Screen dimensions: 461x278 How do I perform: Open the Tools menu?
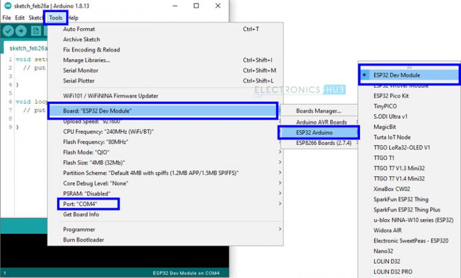[x=55, y=18]
